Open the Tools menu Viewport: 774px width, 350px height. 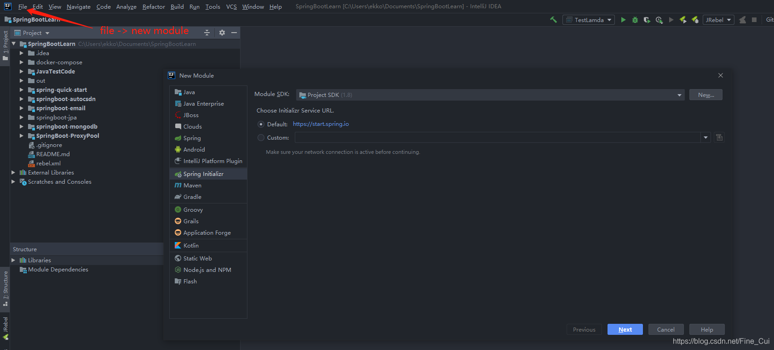pos(212,7)
